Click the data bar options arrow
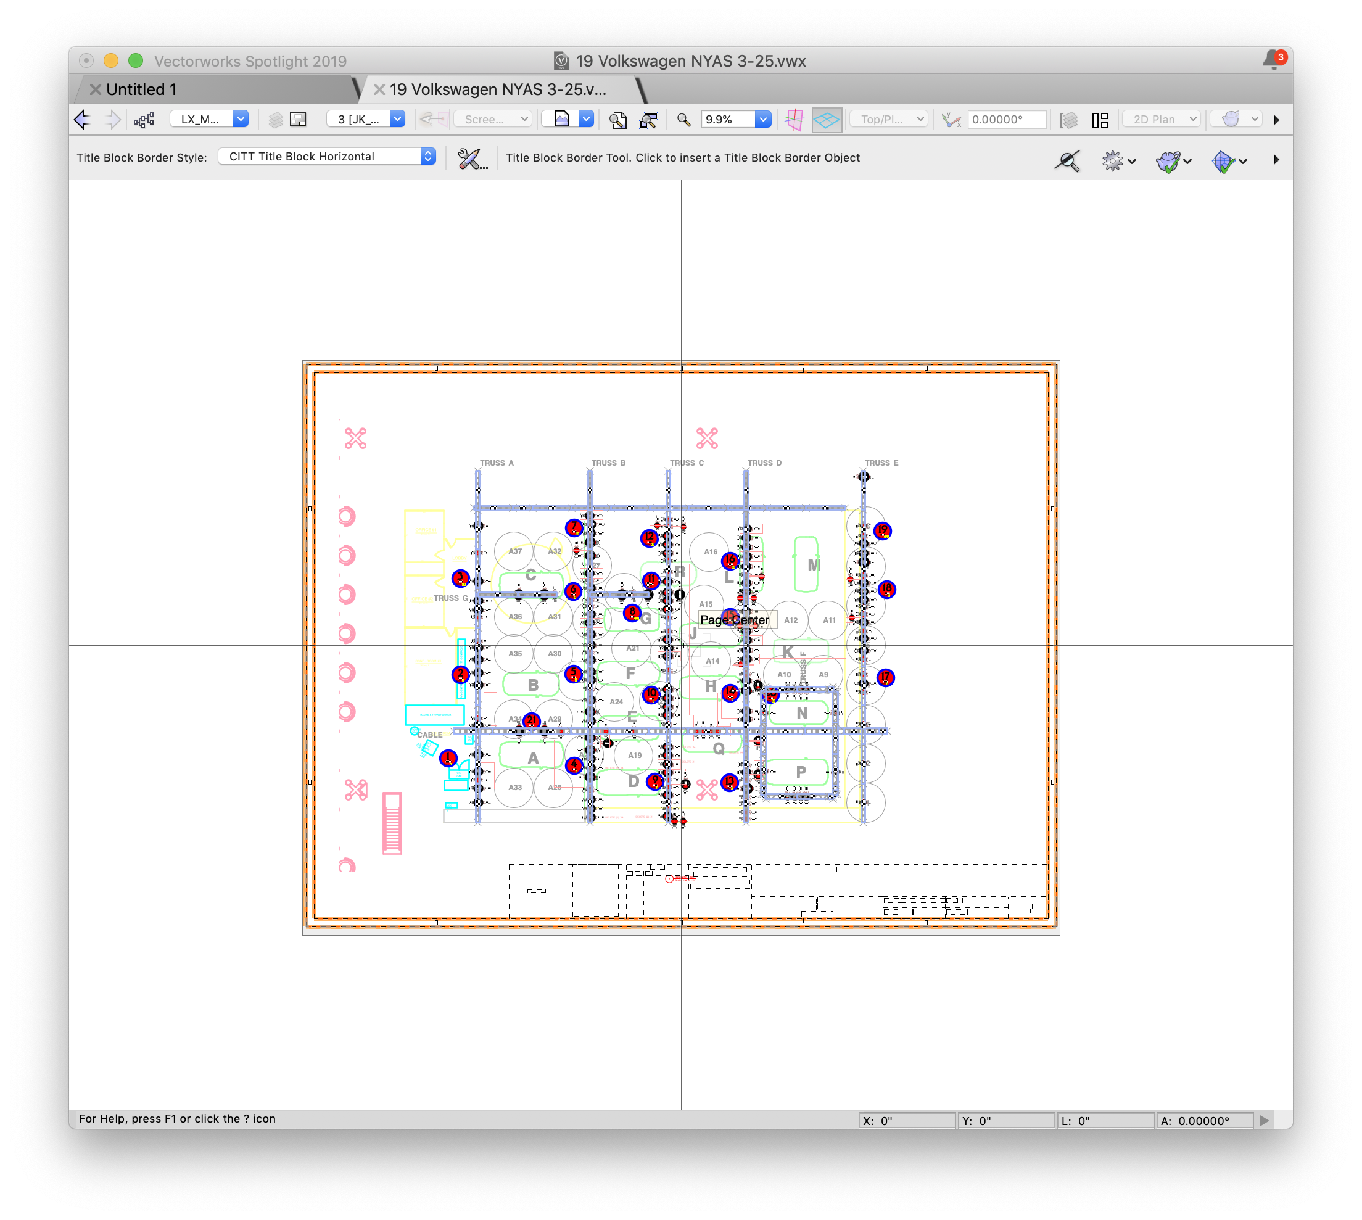 [1264, 1120]
